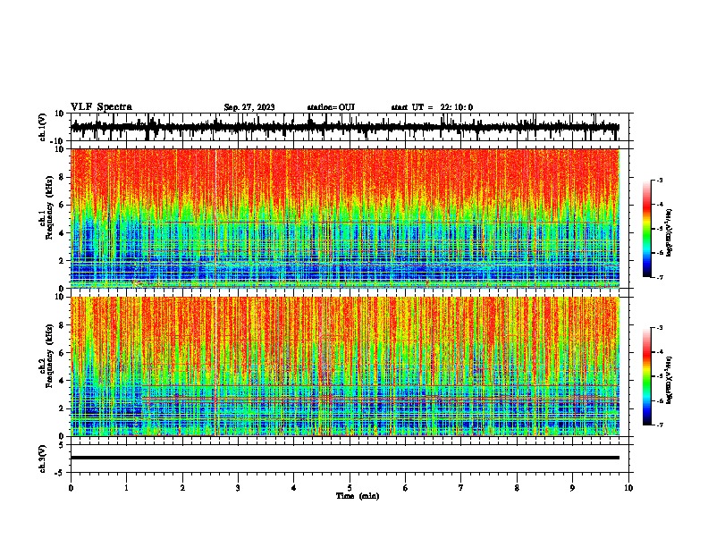The width and height of the screenshot is (708, 547).
Task: Click time axis tick label '9'
Action: (572, 488)
